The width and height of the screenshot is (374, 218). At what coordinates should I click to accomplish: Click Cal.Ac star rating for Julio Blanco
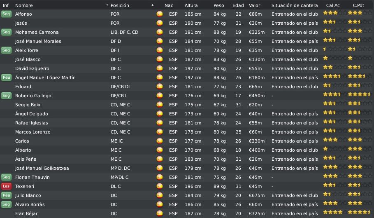pos(335,194)
